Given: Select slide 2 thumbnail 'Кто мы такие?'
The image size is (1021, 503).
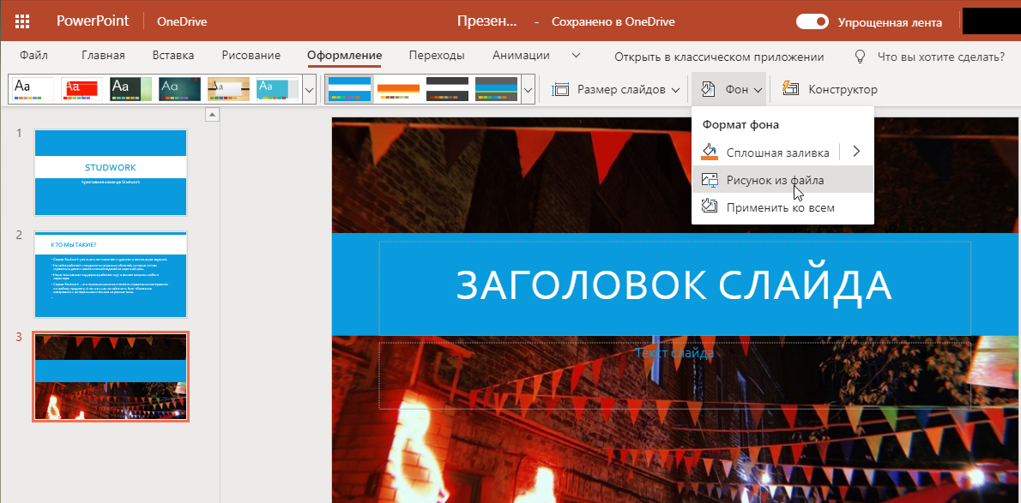Looking at the screenshot, I should [111, 274].
